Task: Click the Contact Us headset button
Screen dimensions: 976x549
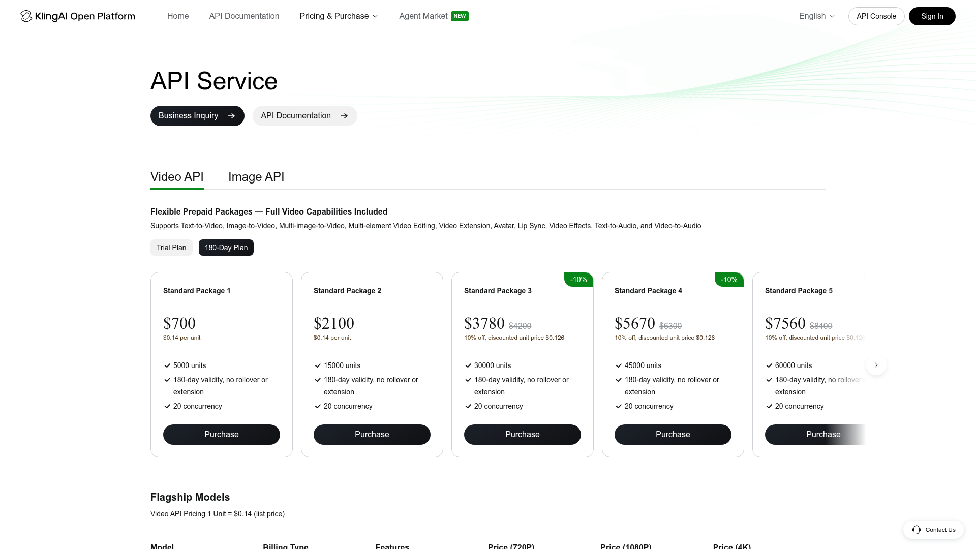Action: 934,530
